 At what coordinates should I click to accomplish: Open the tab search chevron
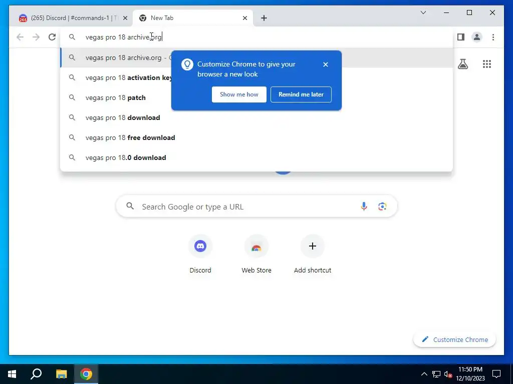pos(423,12)
